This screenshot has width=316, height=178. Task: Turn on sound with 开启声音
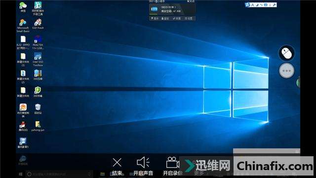143,166
